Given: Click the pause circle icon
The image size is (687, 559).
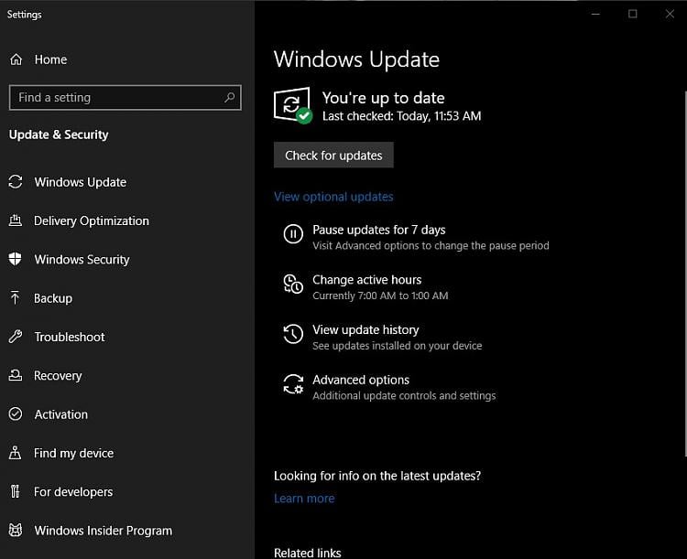Looking at the screenshot, I should 293,234.
